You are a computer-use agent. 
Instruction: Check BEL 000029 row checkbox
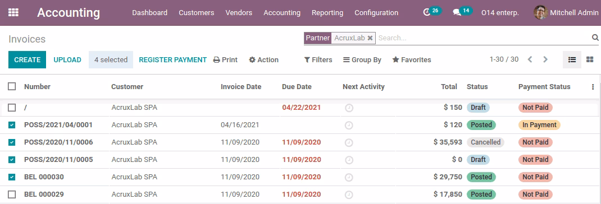tap(12, 194)
